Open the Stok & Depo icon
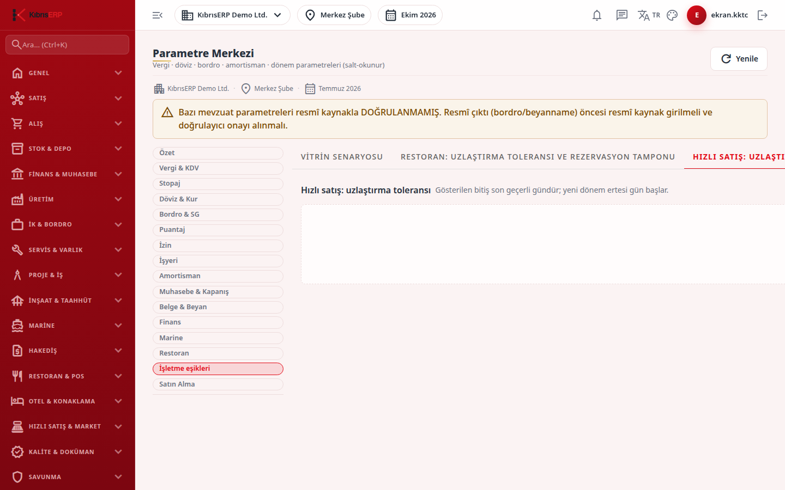This screenshot has width=785, height=490. [x=17, y=149]
